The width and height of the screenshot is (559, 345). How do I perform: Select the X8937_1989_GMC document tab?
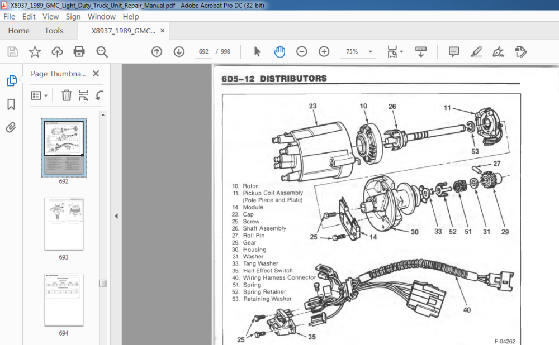point(124,31)
